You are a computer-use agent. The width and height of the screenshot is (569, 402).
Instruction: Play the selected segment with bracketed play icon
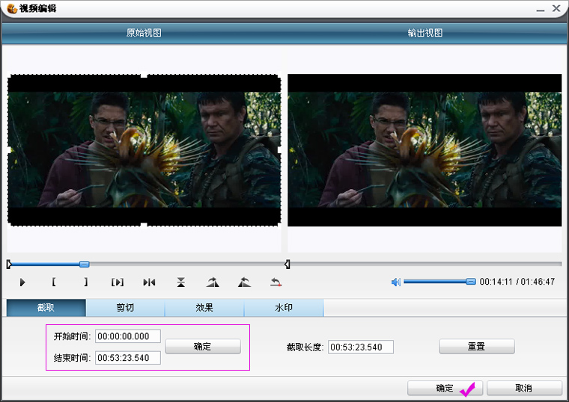click(118, 282)
